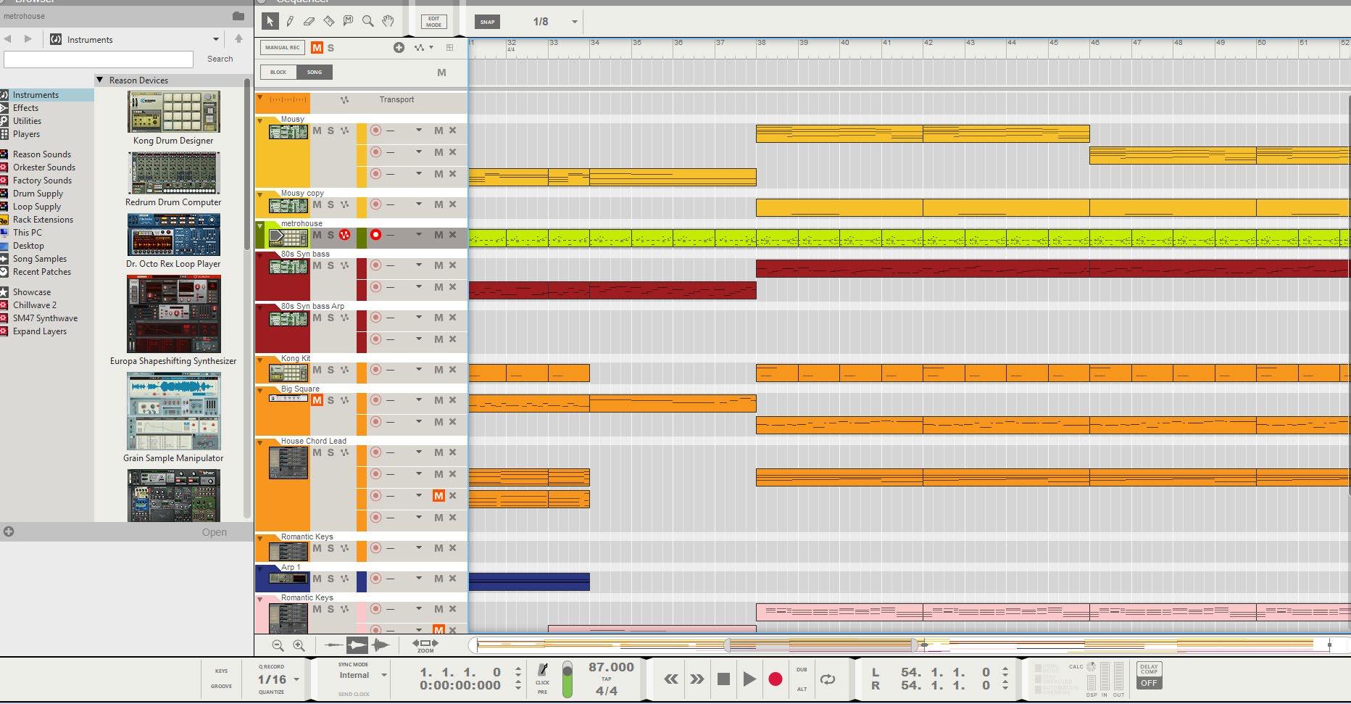This screenshot has width=1351, height=704.
Task: Click the browser folder icon
Action: pos(238,16)
